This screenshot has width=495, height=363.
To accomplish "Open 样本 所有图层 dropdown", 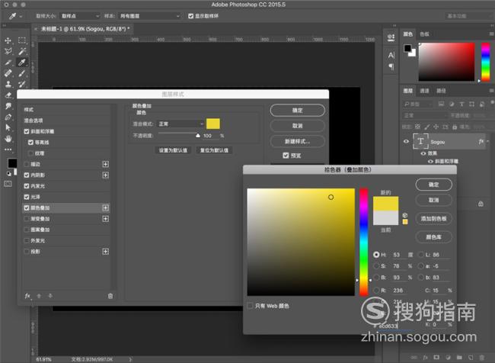I will 149,16.
